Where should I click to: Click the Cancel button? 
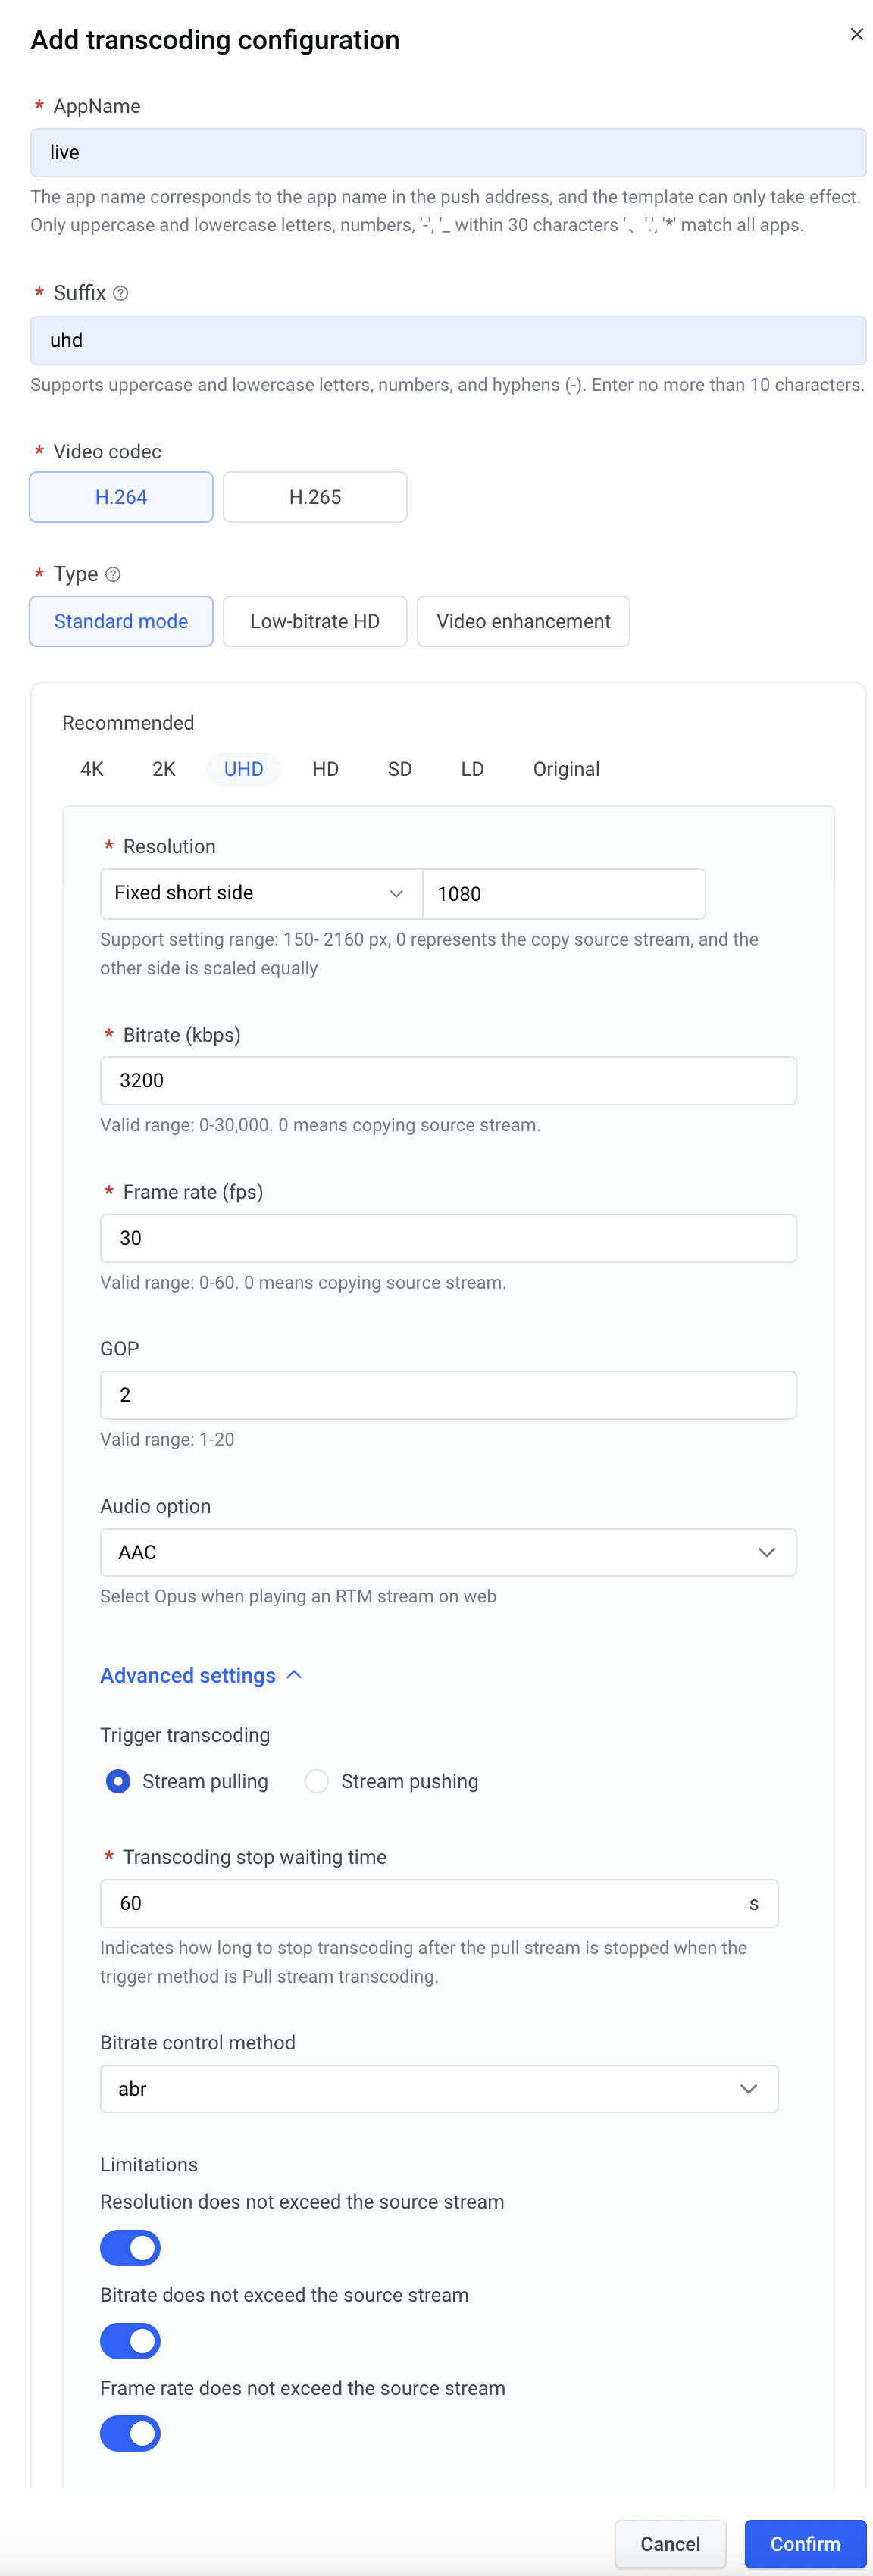click(670, 2543)
